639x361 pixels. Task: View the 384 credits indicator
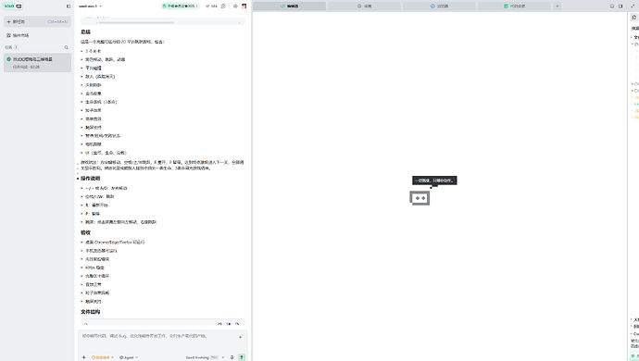pos(211,6)
